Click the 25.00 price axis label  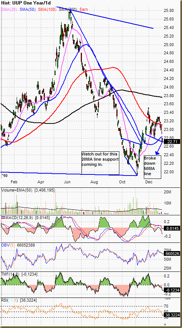[x=170, y=45]
